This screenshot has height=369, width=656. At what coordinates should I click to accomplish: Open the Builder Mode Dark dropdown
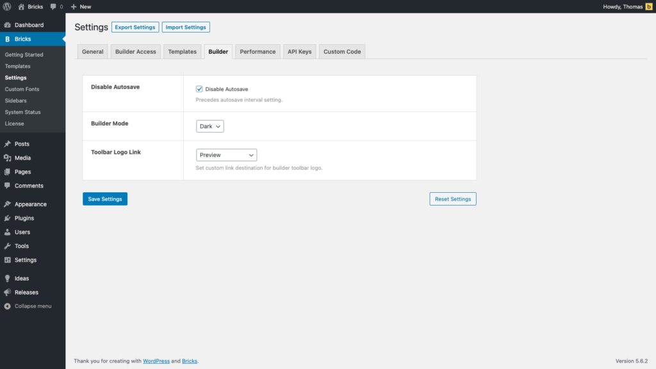(x=210, y=127)
